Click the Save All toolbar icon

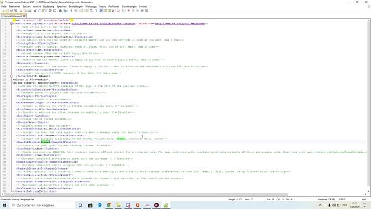[x=16, y=10]
